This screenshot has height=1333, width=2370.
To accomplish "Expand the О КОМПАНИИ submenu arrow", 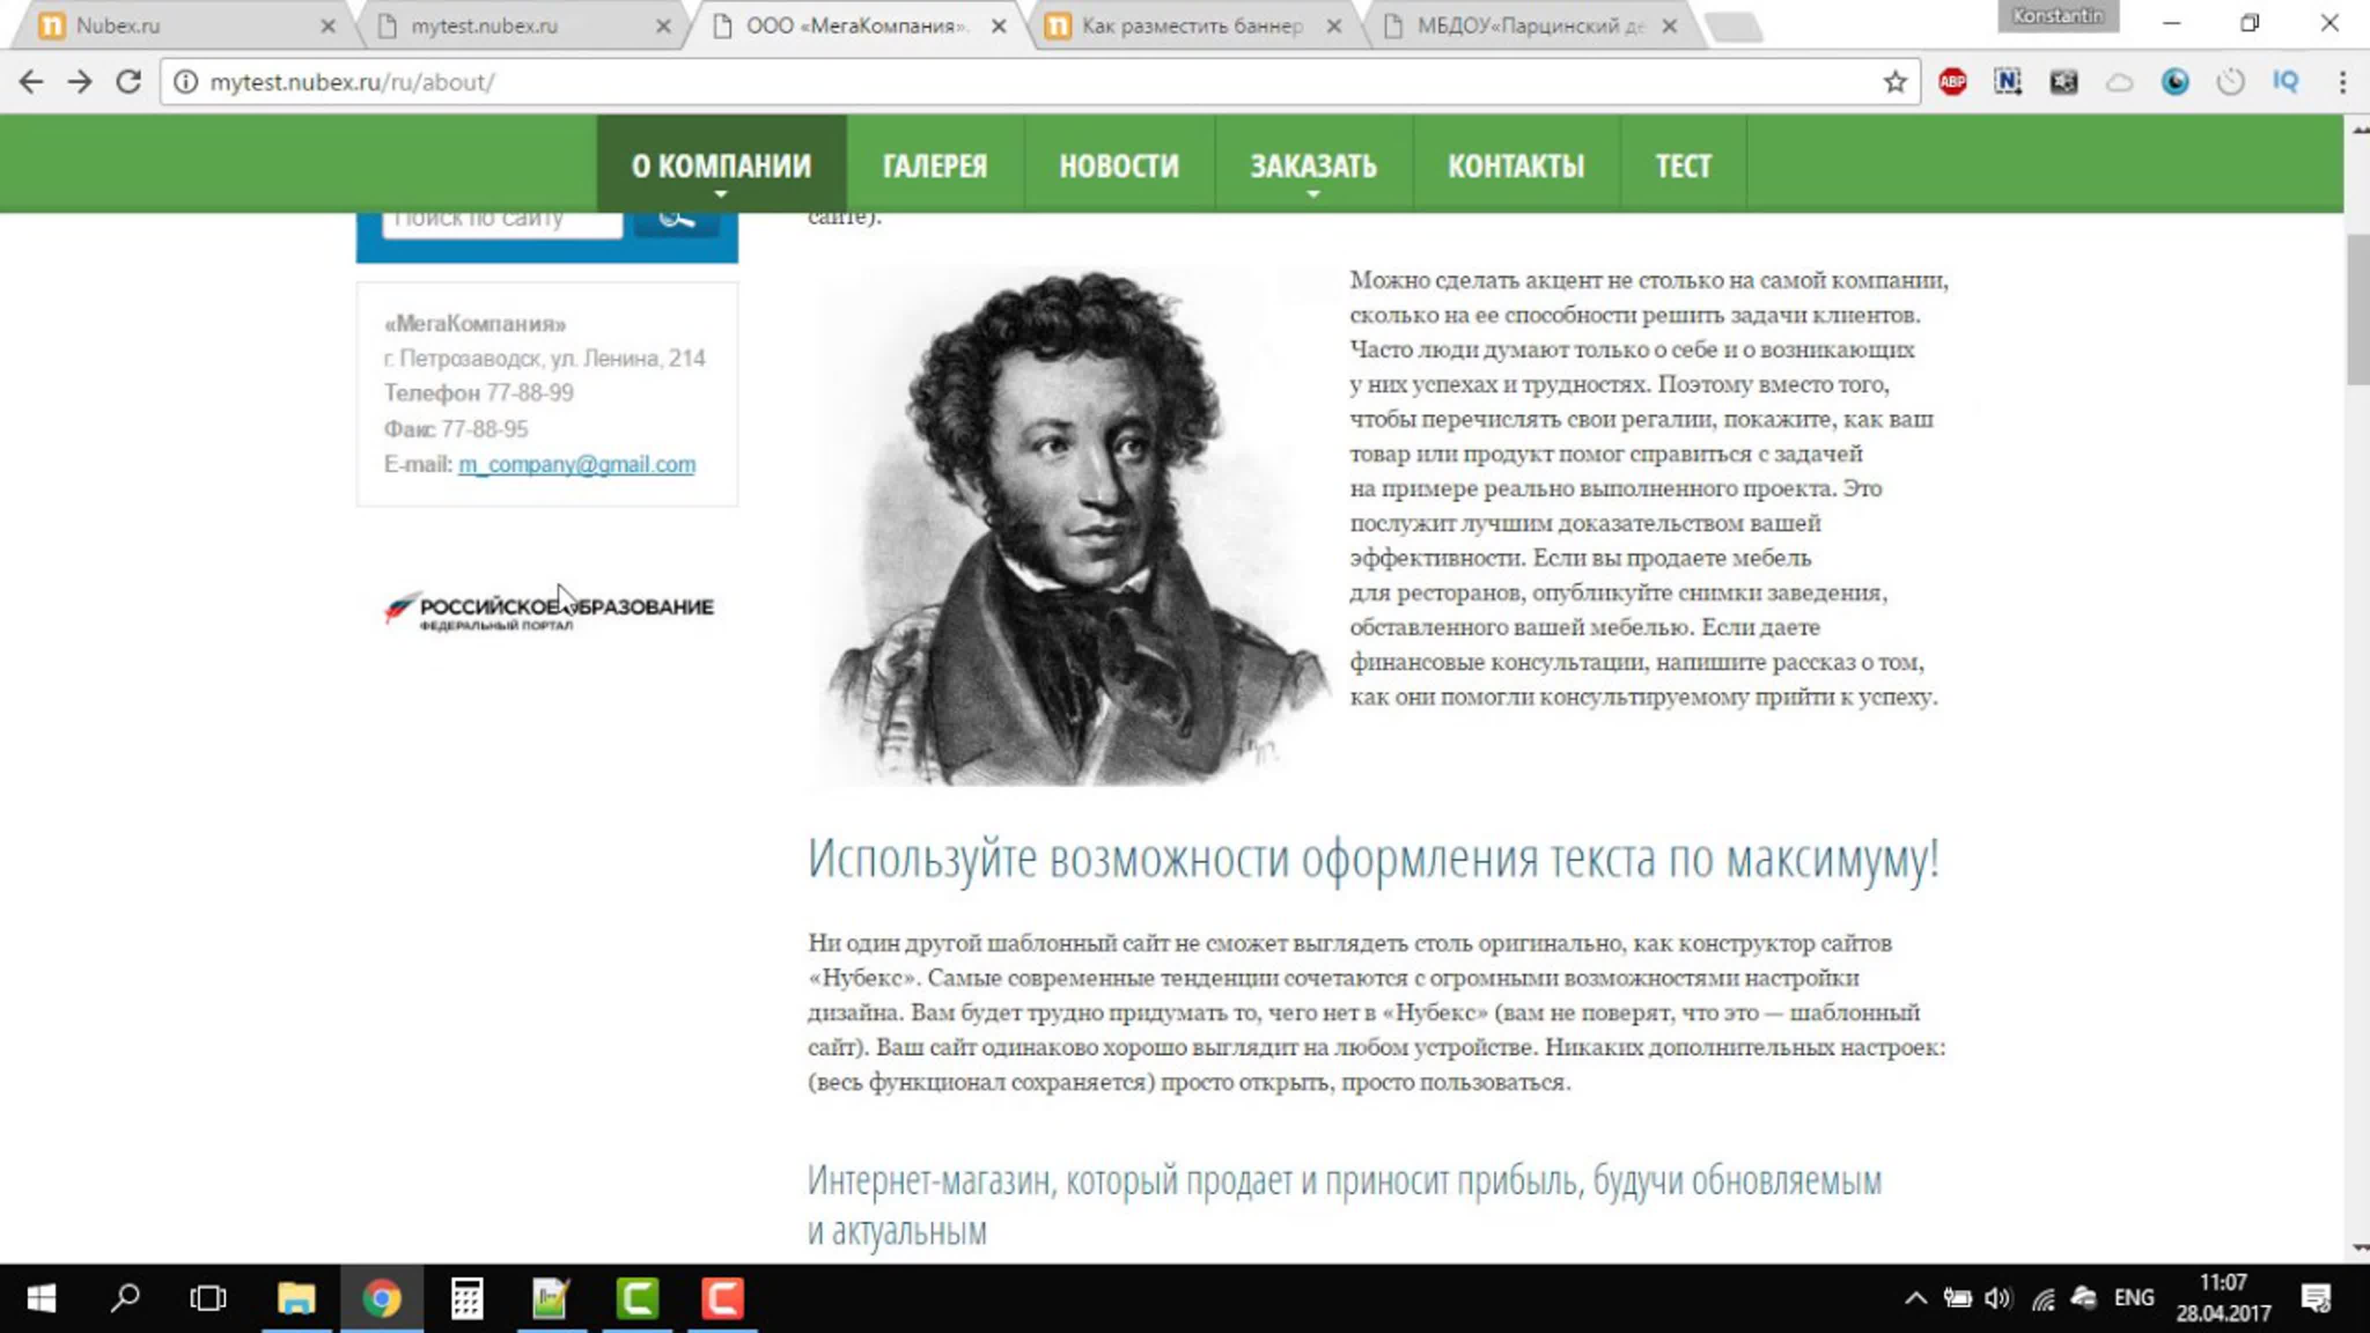I will point(722,194).
